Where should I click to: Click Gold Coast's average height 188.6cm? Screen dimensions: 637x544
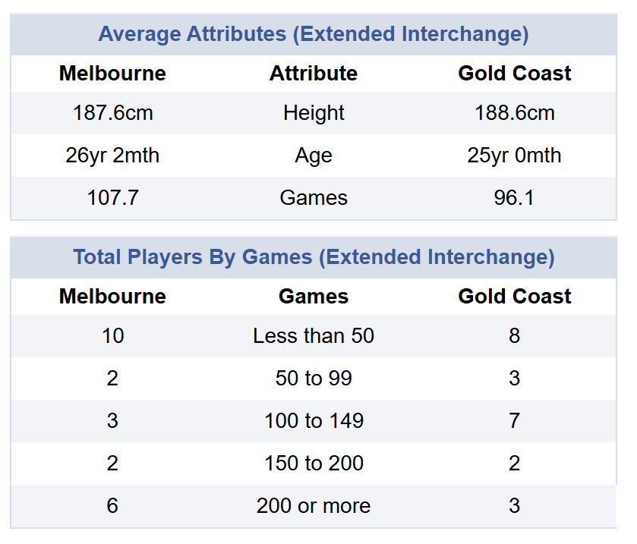click(514, 113)
